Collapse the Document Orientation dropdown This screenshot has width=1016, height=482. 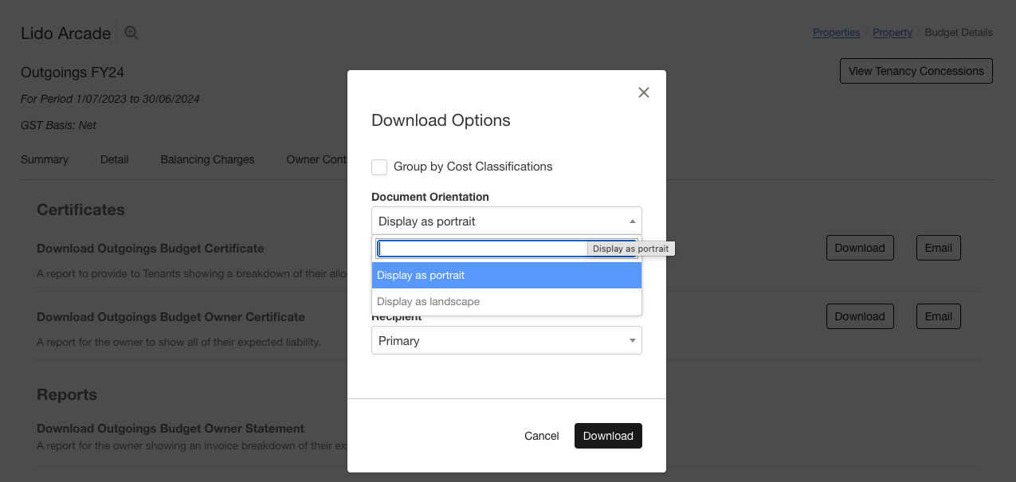click(x=506, y=221)
